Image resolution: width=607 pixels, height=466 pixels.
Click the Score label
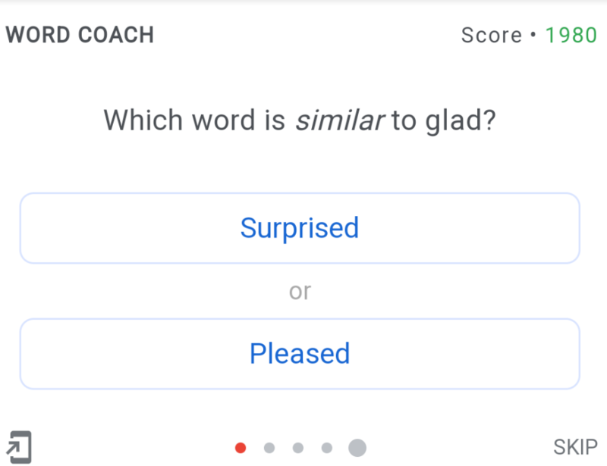[492, 35]
